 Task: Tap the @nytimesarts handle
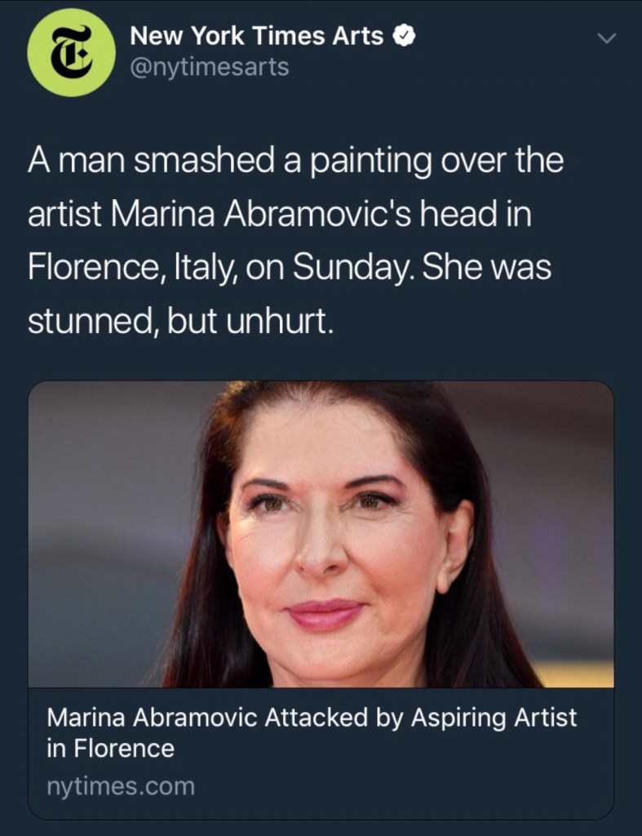tap(210, 67)
